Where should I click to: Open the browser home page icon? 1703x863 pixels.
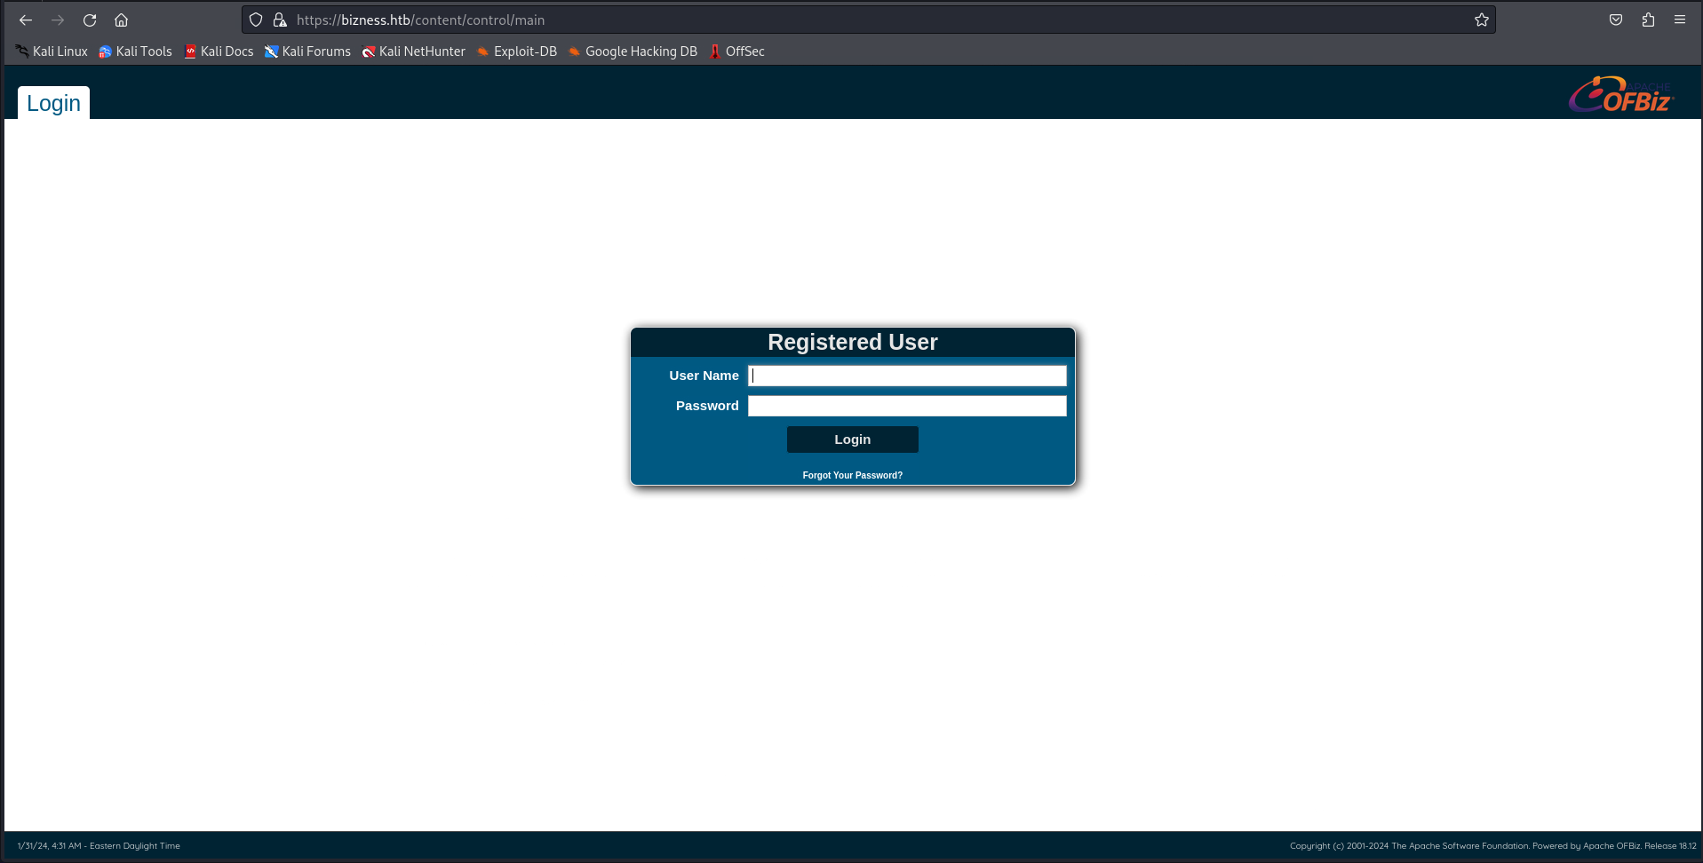tap(122, 20)
